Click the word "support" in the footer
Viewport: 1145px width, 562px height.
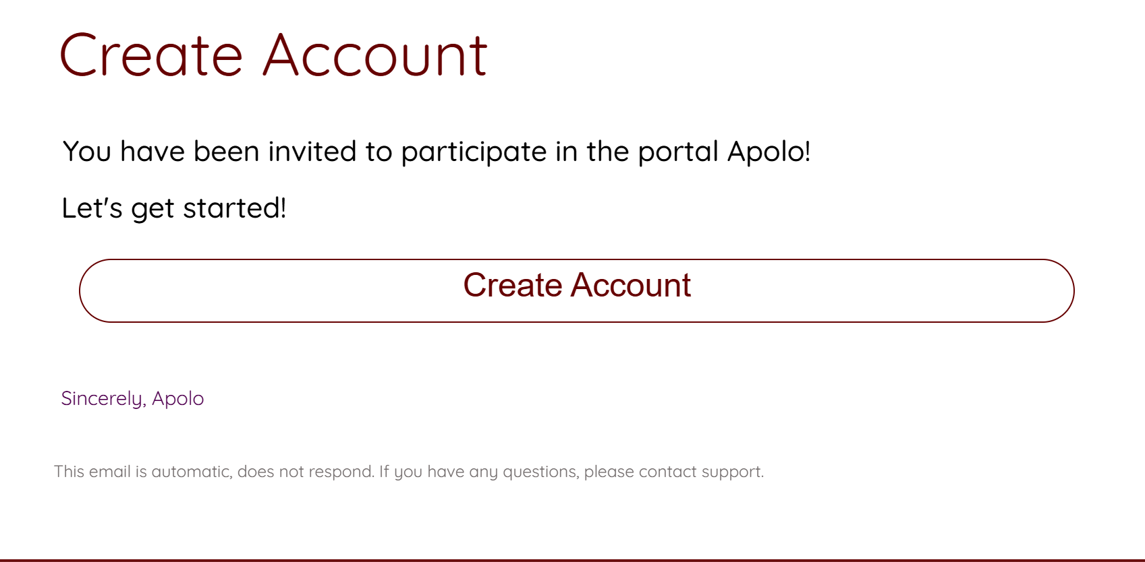point(732,472)
